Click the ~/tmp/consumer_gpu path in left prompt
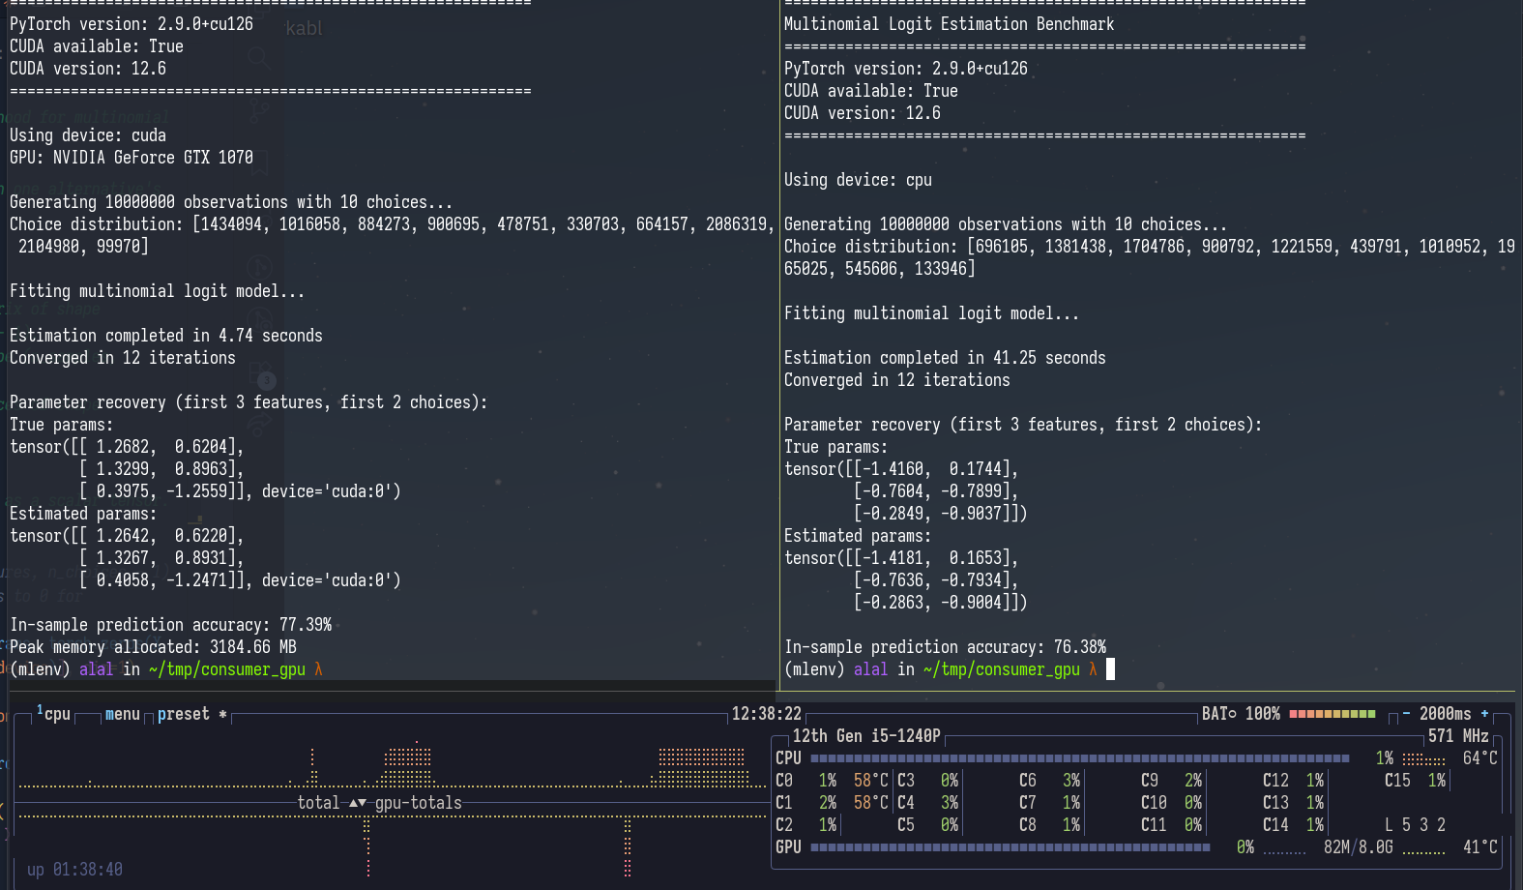Viewport: 1523px width, 890px height. point(226,669)
